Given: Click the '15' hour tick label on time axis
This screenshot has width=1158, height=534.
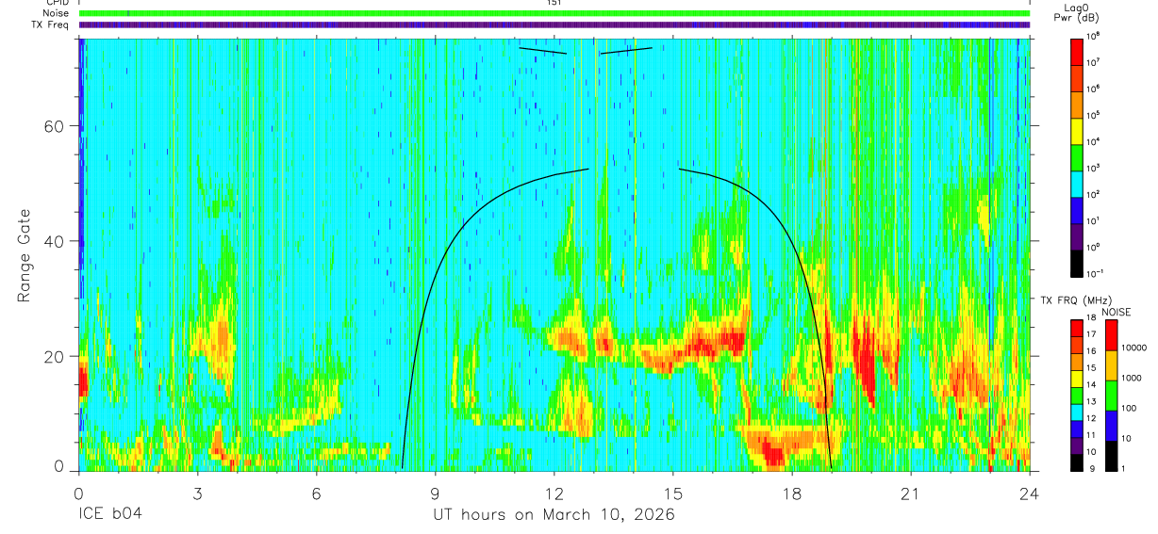Looking at the screenshot, I should (673, 493).
